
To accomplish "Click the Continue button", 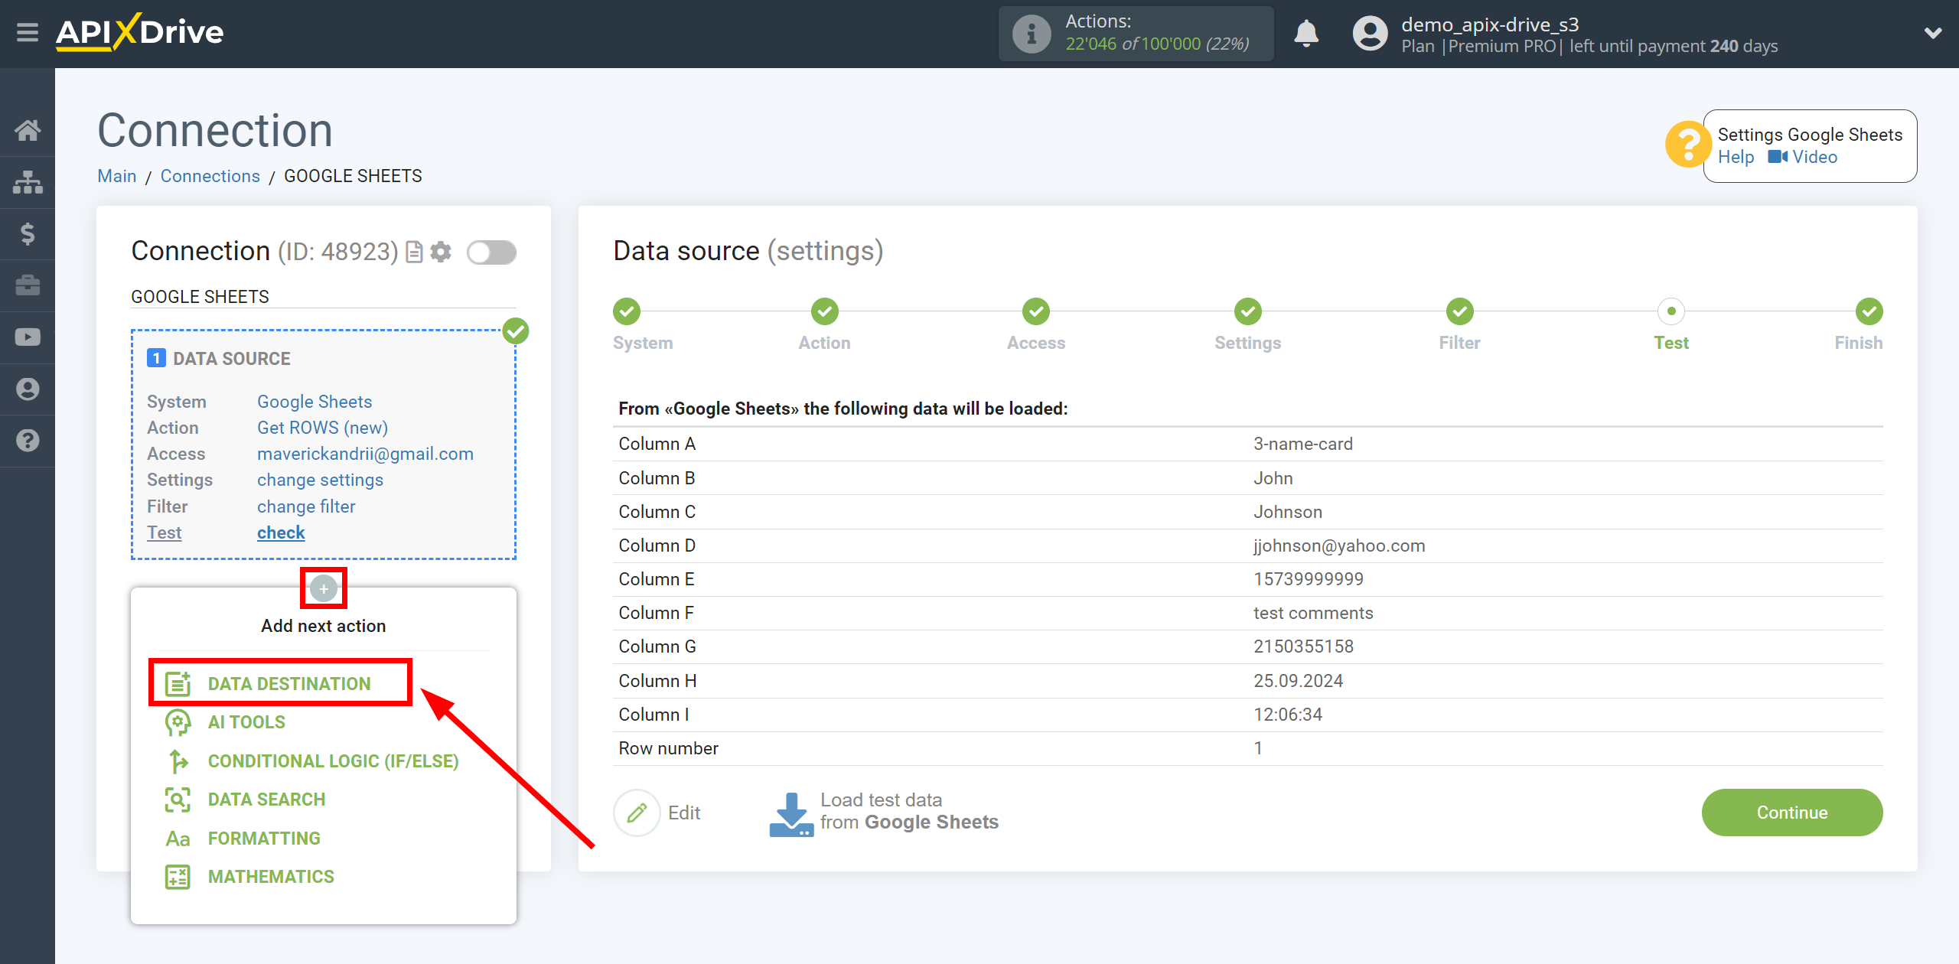I will click(x=1791, y=813).
